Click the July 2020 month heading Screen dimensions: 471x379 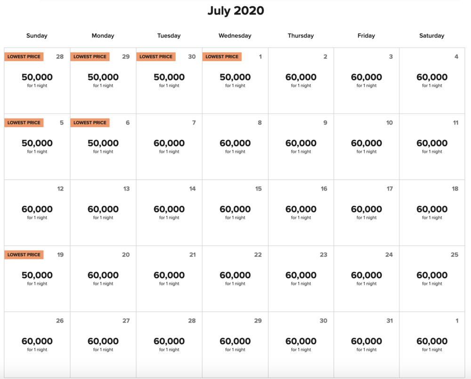pyautogui.click(x=235, y=11)
